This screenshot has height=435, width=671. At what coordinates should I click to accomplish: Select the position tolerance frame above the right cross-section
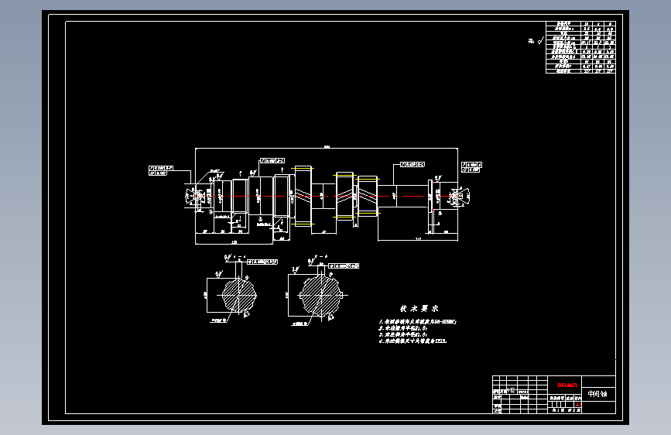click(x=344, y=266)
